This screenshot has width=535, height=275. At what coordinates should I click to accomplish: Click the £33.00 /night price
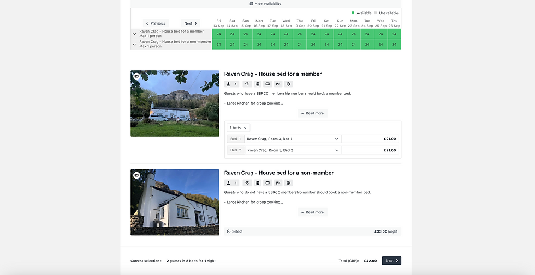click(386, 231)
